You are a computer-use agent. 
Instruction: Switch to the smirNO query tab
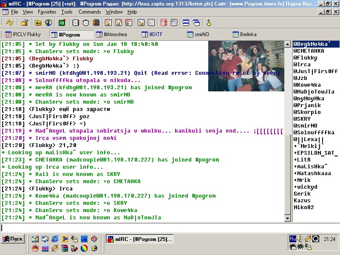[198, 34]
